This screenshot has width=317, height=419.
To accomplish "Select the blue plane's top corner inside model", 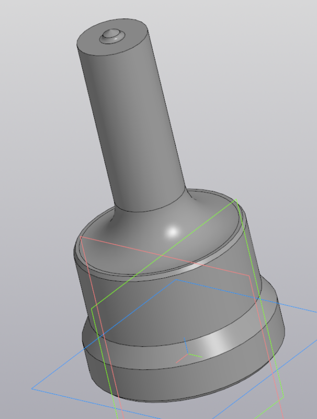I will [x=176, y=280].
